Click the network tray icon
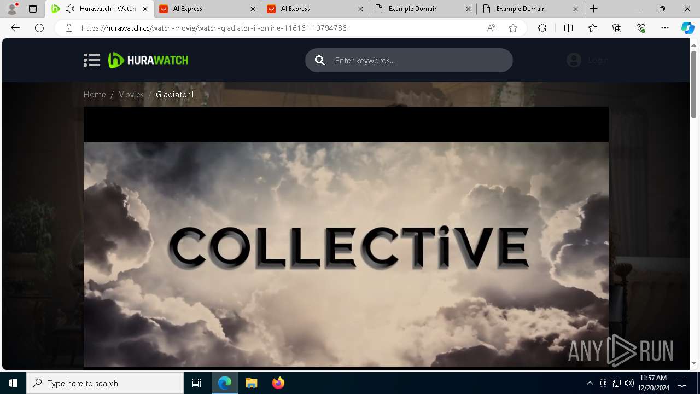 click(x=616, y=383)
